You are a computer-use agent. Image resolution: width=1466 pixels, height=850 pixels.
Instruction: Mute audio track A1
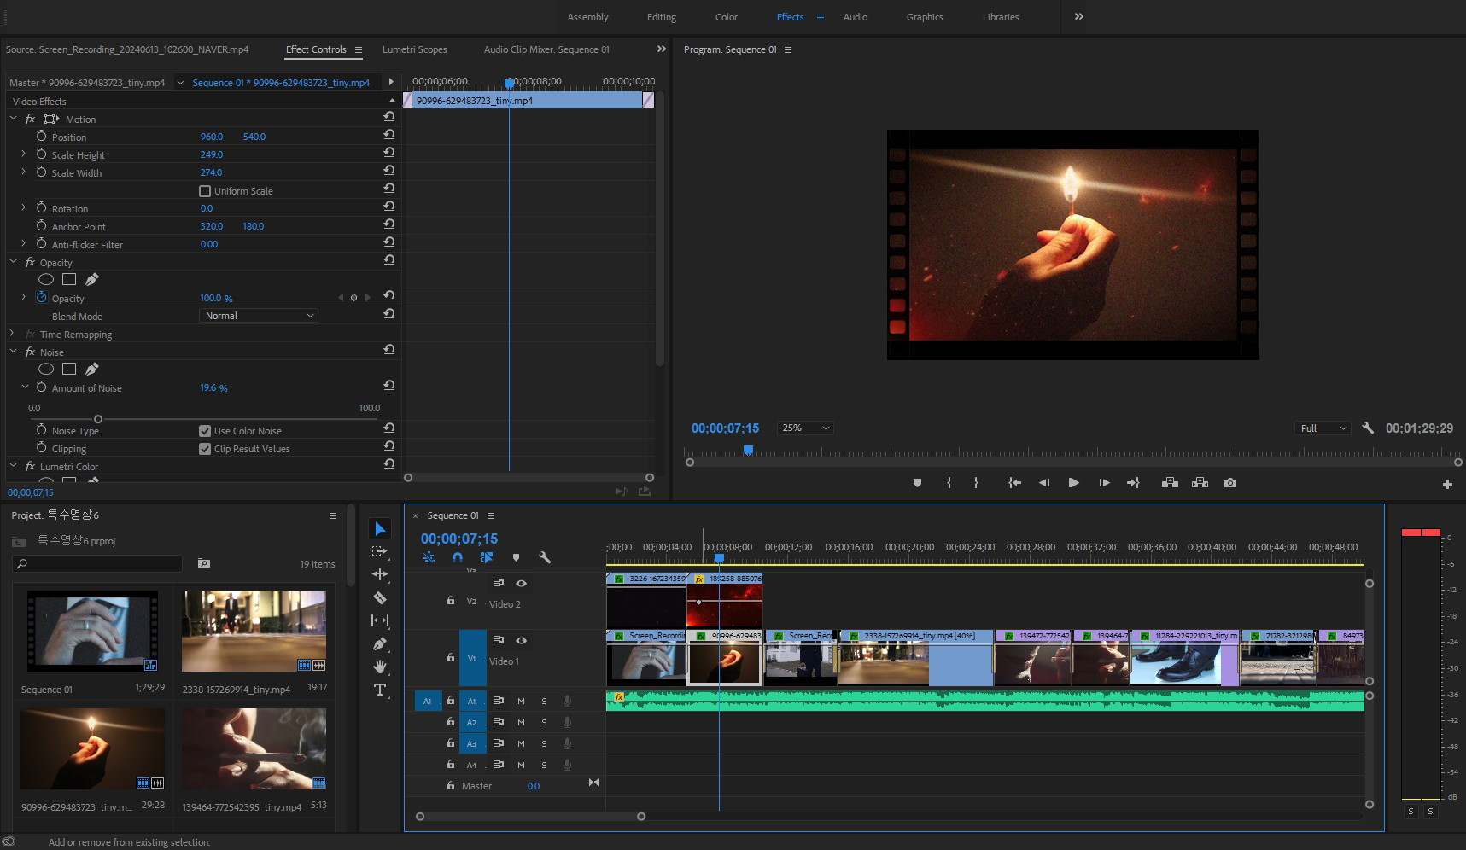click(x=521, y=701)
